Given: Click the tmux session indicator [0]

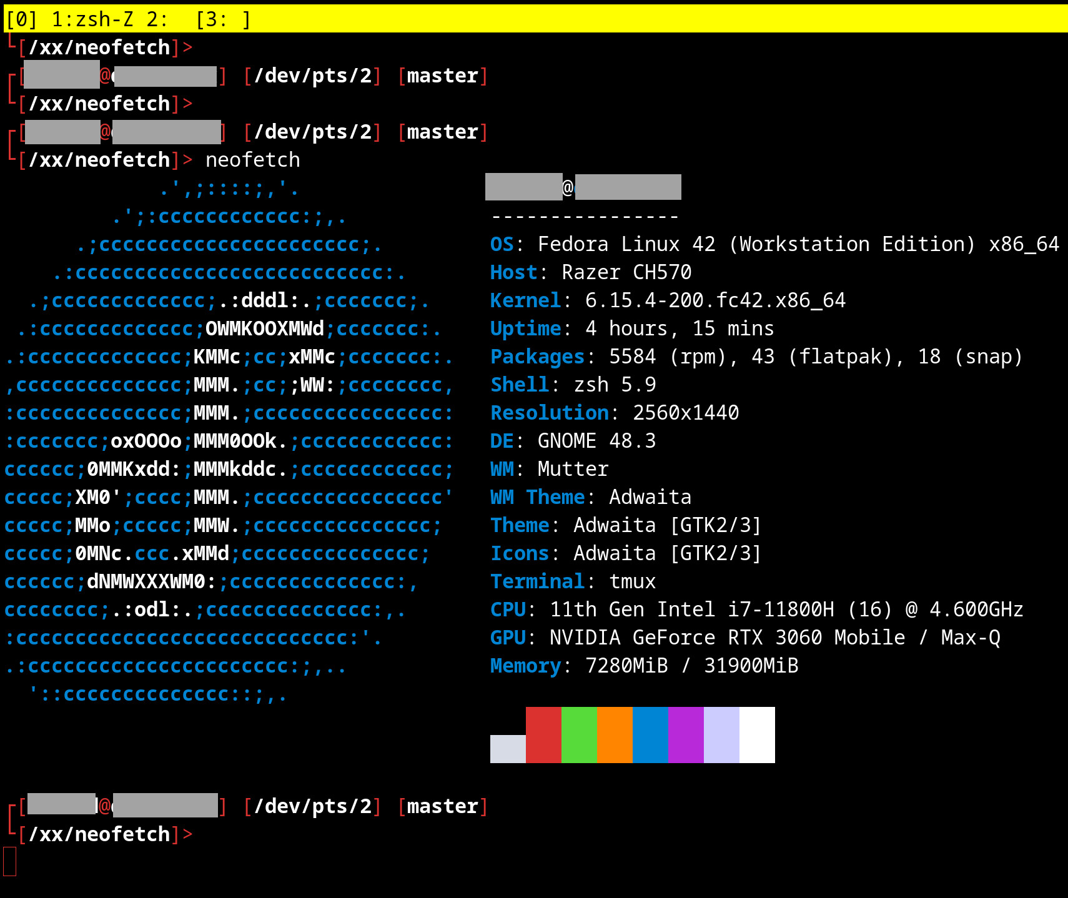Looking at the screenshot, I should point(21,19).
